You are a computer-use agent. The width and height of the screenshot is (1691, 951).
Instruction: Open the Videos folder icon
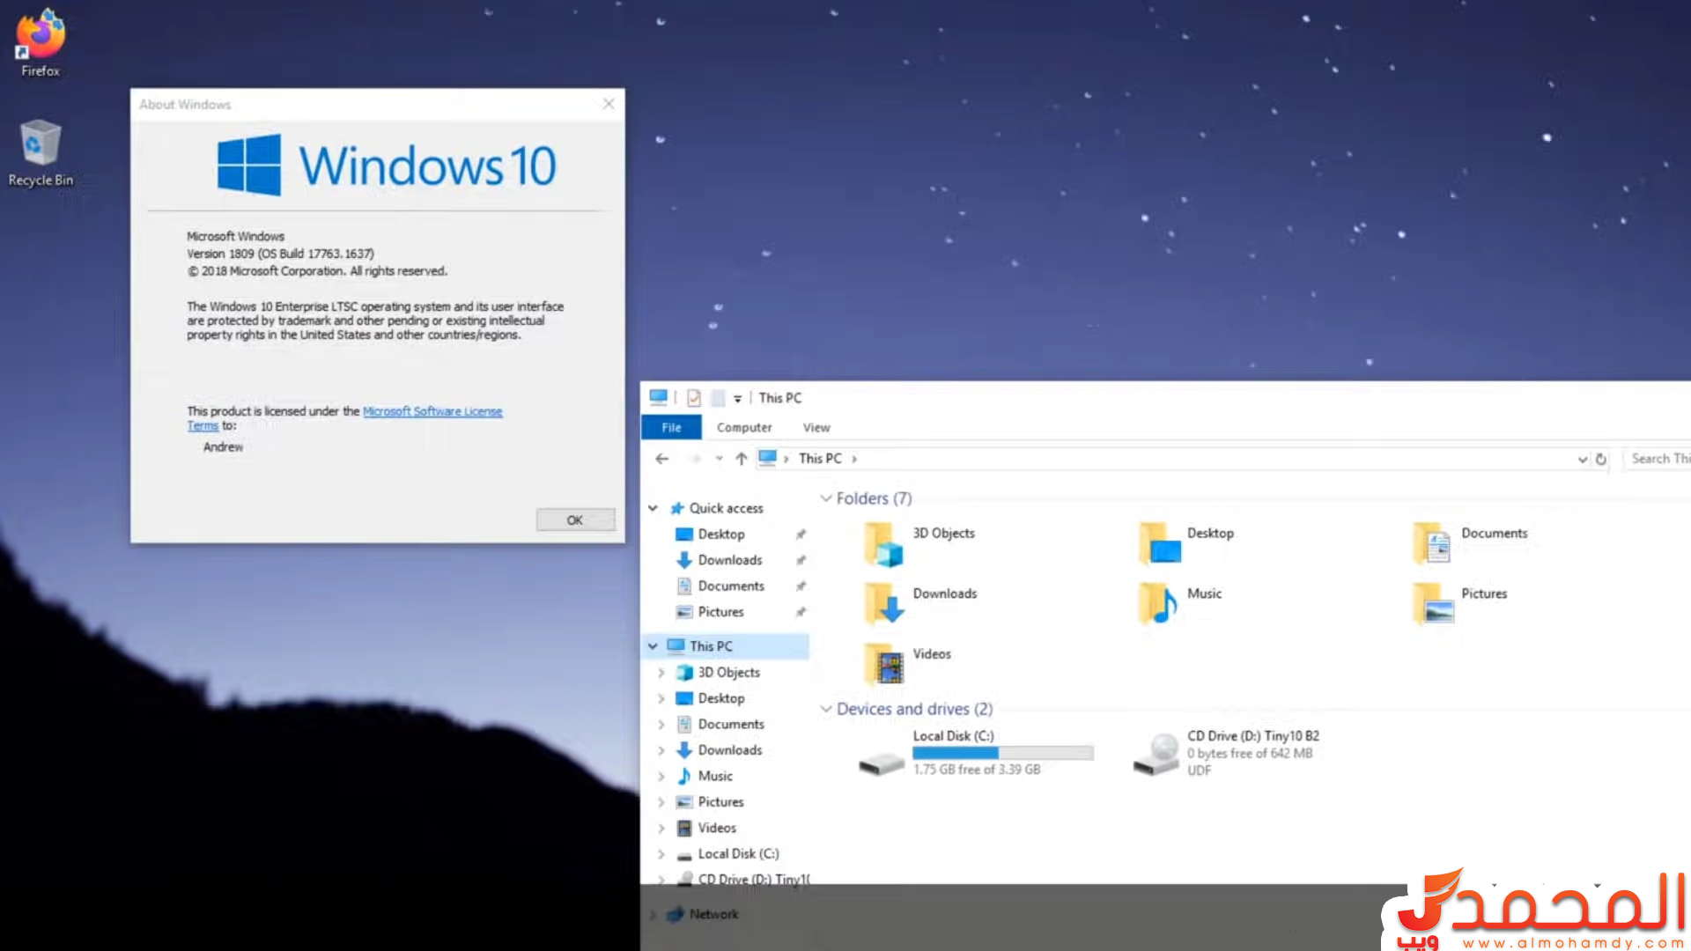pyautogui.click(x=882, y=664)
